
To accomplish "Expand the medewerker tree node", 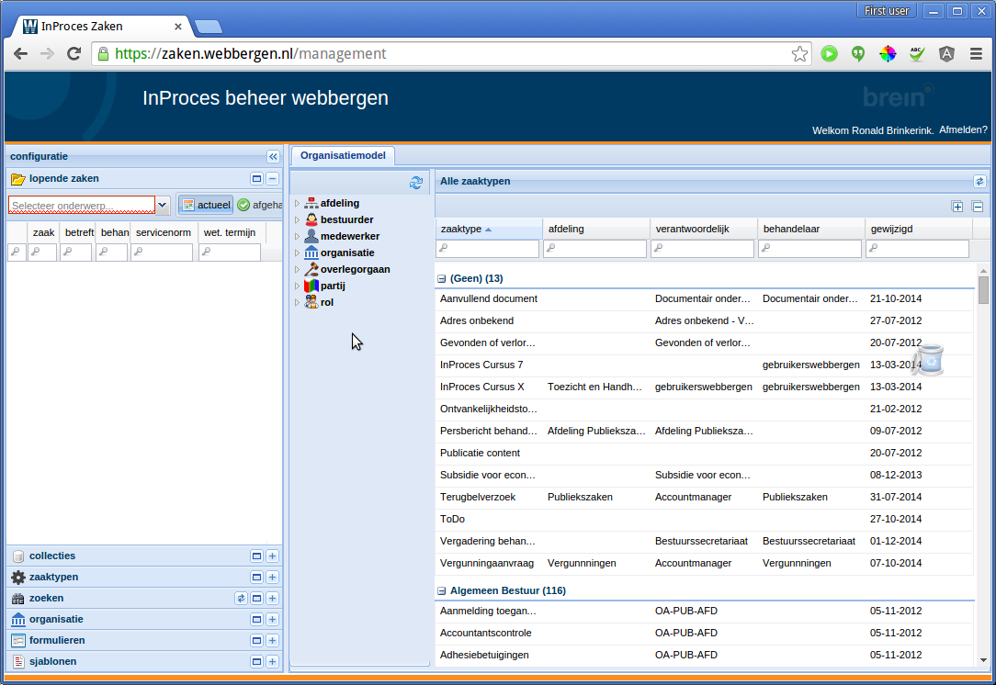I will 297,236.
